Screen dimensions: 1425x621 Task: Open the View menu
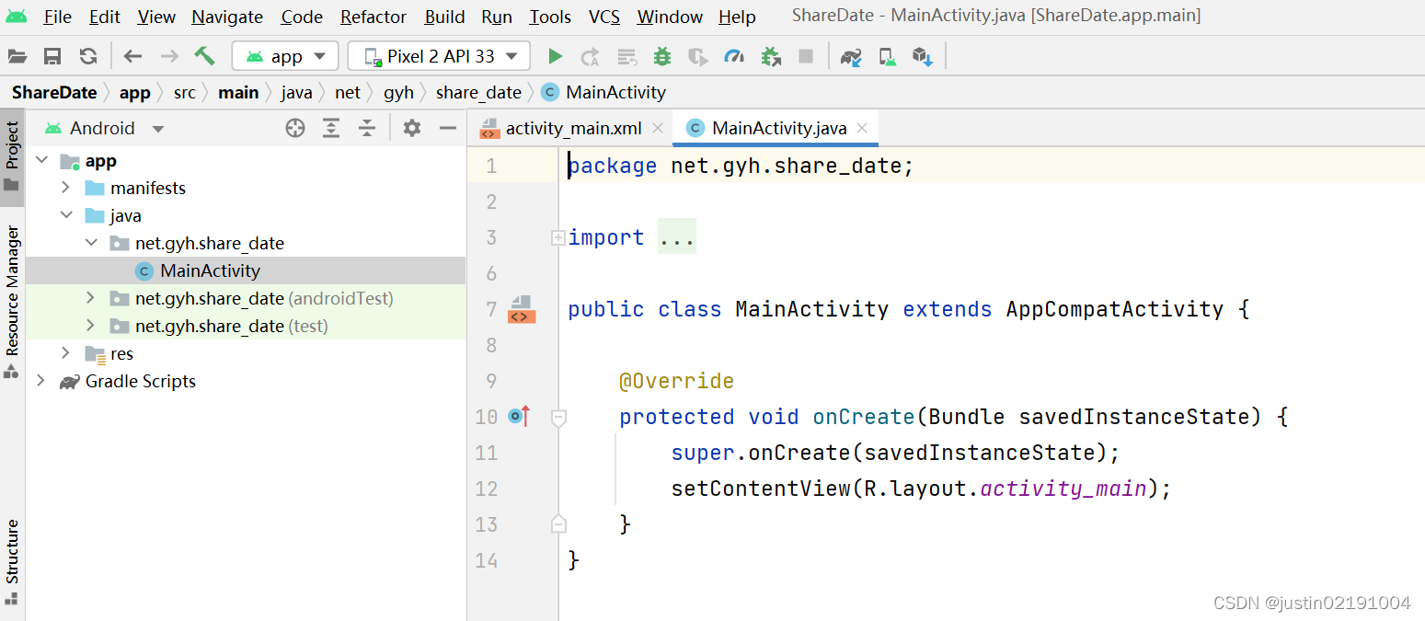[156, 17]
